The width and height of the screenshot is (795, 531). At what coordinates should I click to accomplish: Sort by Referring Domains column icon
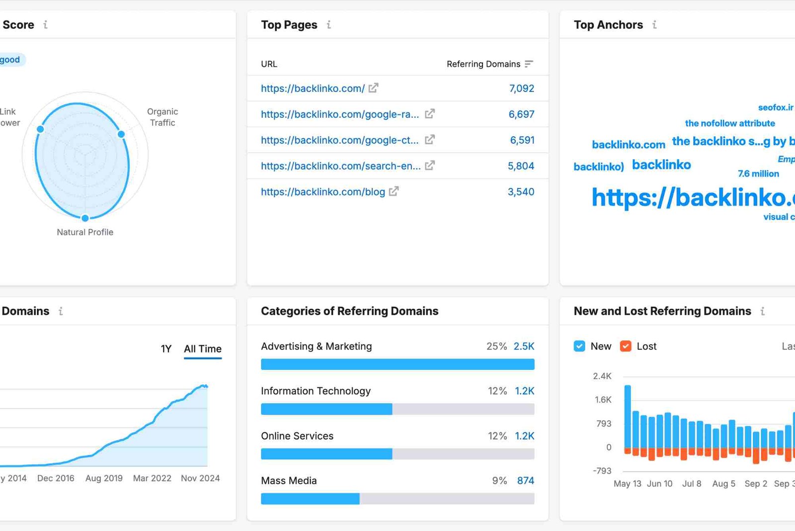[x=529, y=64]
